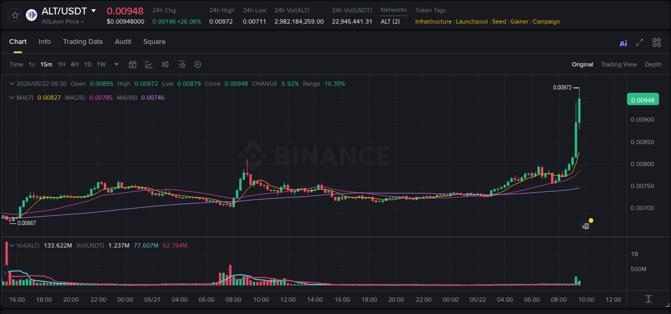Screen dimensions: 671x314
Task: Open the chart layout grid options
Action: [657, 42]
